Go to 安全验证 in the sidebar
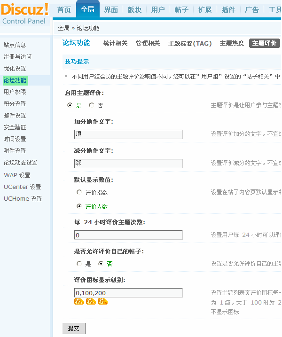Screen dimensions: 282x337 tap(15, 127)
